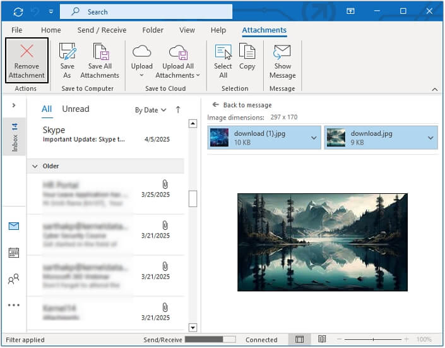Click the Send/Receive progress bar
Screen dimensions: 445x348
[x=210, y=340]
